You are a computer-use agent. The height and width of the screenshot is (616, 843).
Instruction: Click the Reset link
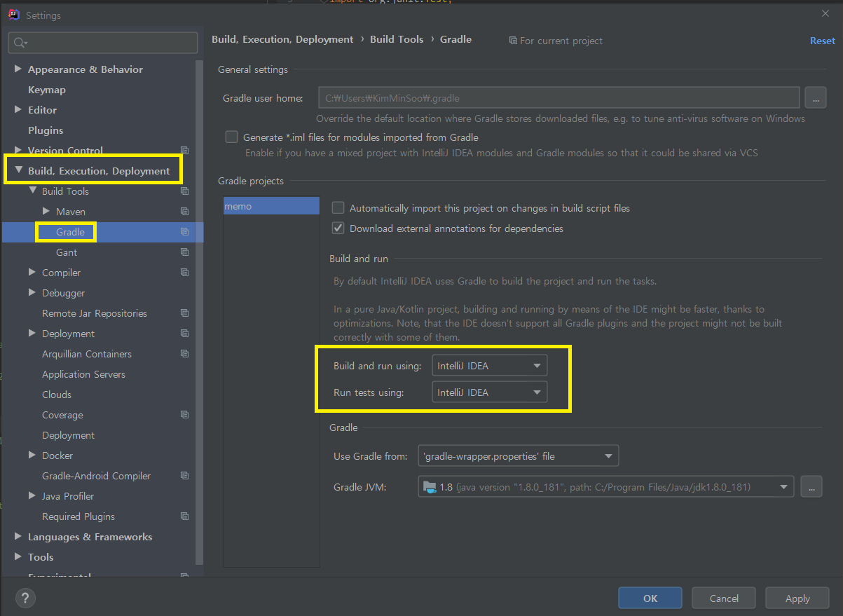pyautogui.click(x=823, y=41)
